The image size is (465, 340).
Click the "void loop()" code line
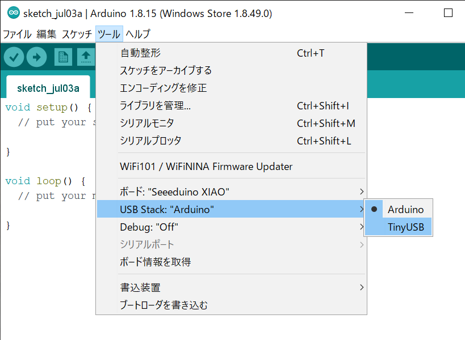pyautogui.click(x=45, y=181)
